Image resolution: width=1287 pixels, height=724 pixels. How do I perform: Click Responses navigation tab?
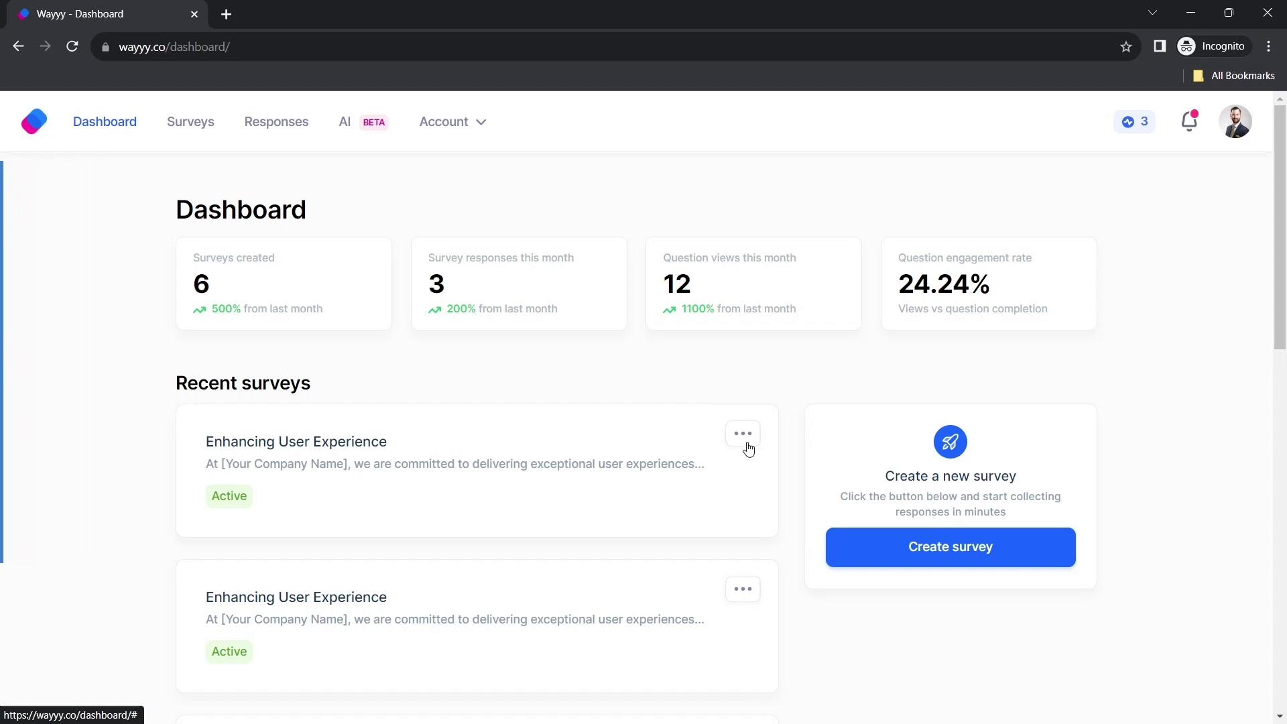click(x=277, y=121)
